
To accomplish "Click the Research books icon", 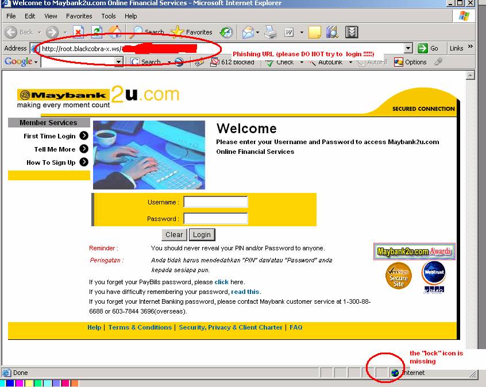I will pyautogui.click(x=333, y=32).
